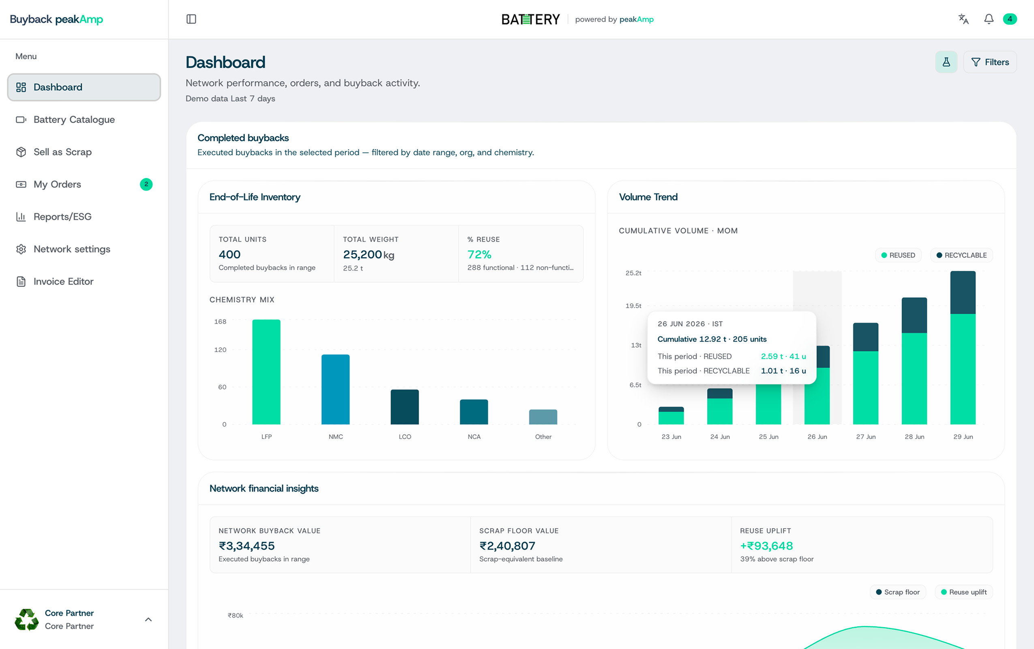Image resolution: width=1034 pixels, height=649 pixels.
Task: Open the language translation icon
Action: point(963,19)
